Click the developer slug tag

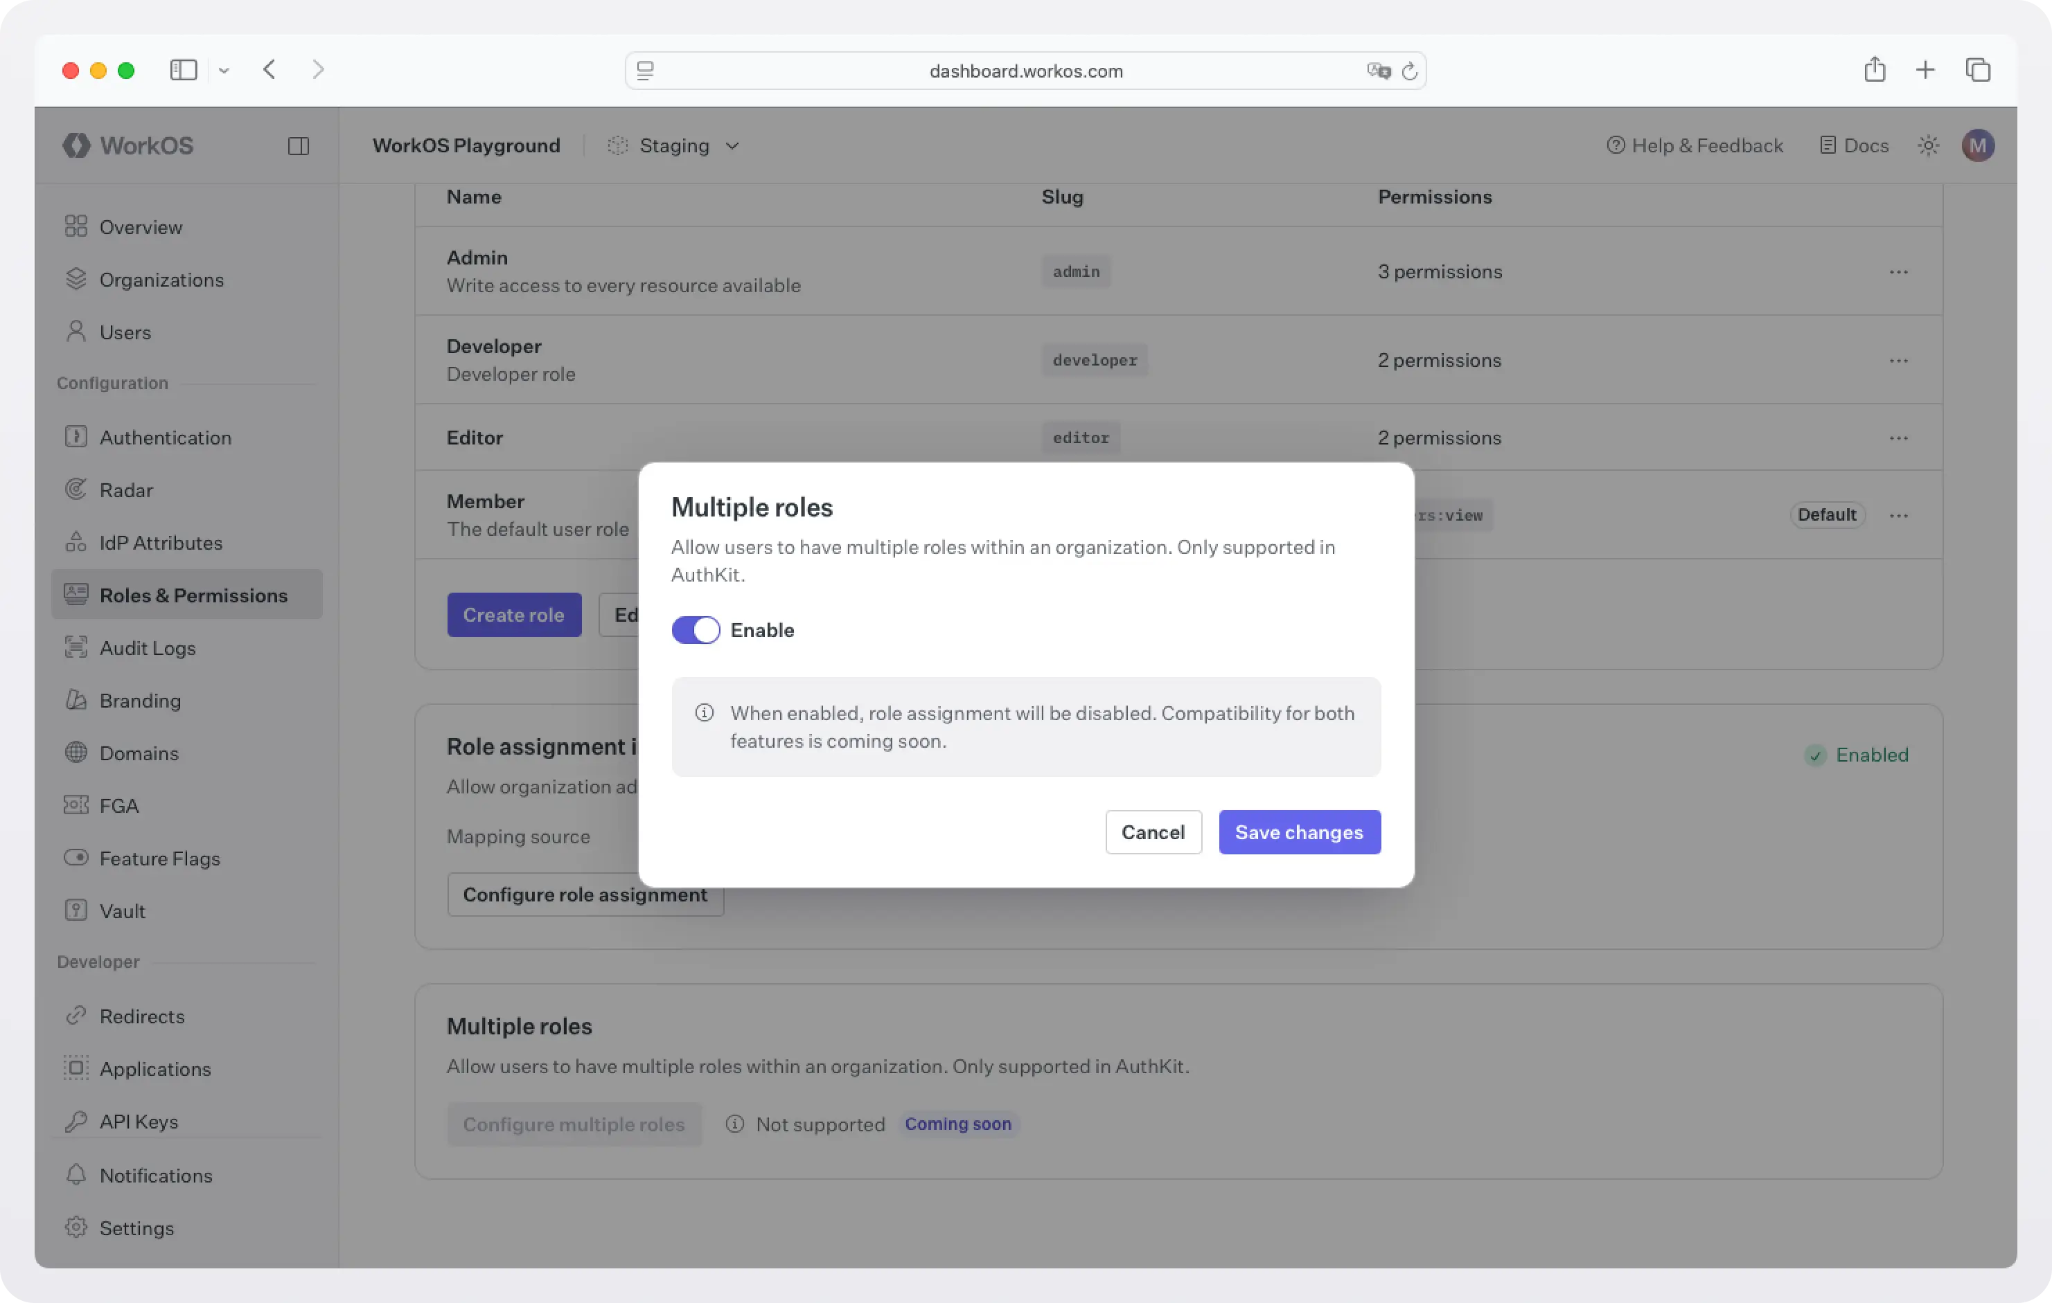tap(1095, 360)
